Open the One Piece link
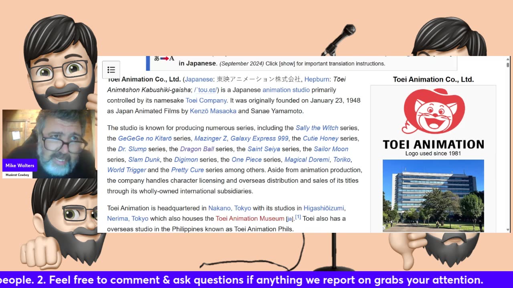Screen dimensions: 513x288 click(x=246, y=160)
